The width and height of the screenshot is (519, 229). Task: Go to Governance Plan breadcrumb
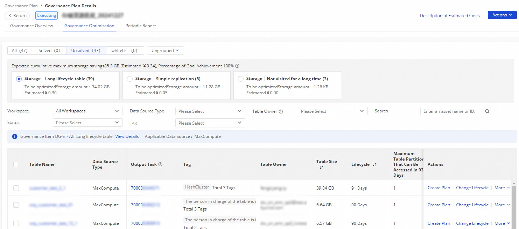point(21,6)
